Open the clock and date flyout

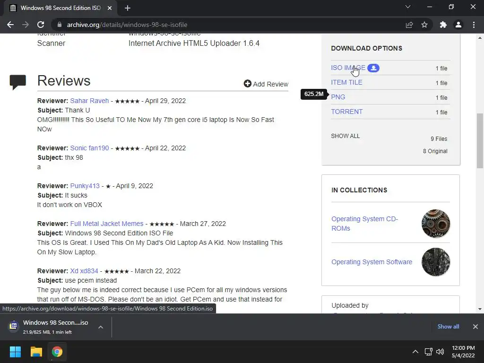coord(463,352)
